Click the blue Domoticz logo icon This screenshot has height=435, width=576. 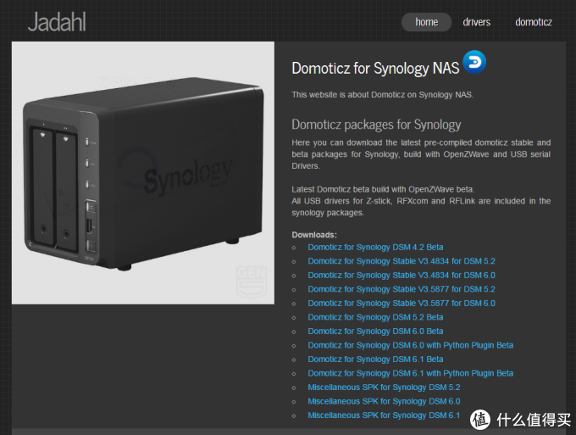click(x=474, y=62)
